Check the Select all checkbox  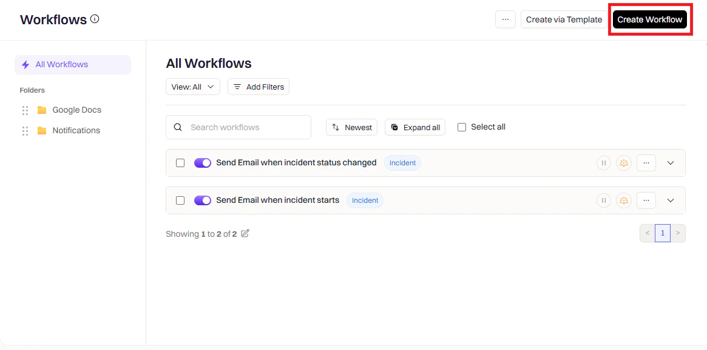pos(461,127)
